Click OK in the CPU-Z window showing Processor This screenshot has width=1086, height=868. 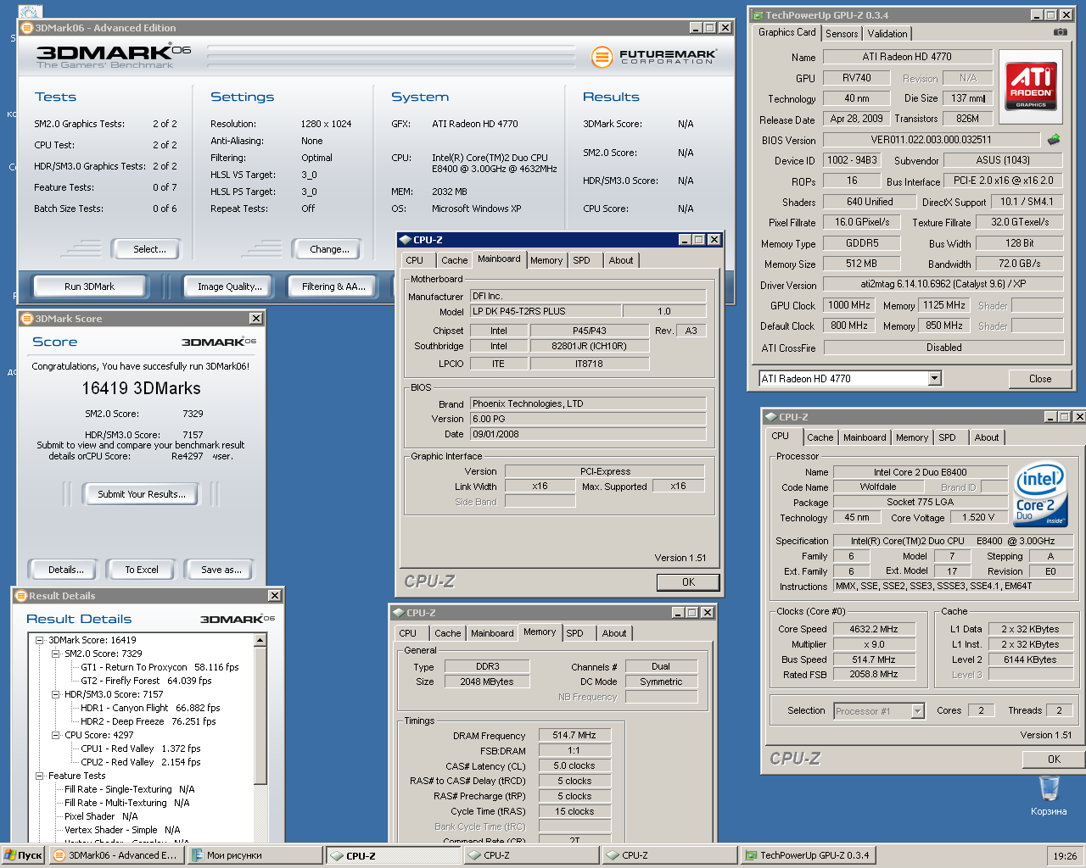click(1054, 759)
